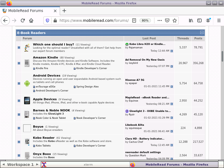Screen dimensions: 224x168
Task: Open tracking protection shield info
Action: tap(47, 20)
